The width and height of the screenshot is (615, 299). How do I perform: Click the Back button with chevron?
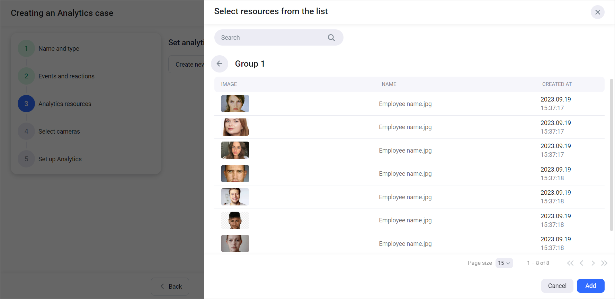(x=170, y=287)
